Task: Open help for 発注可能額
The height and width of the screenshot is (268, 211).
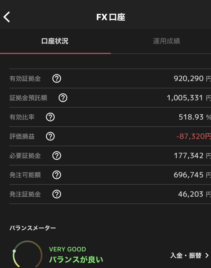Action: [57, 175]
